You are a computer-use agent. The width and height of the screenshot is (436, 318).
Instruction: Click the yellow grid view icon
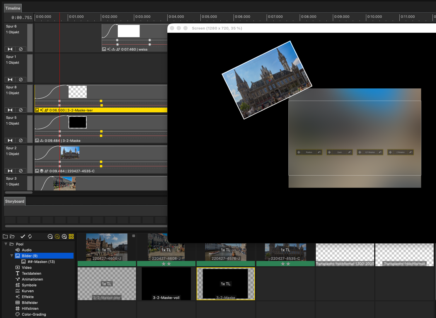click(x=71, y=236)
